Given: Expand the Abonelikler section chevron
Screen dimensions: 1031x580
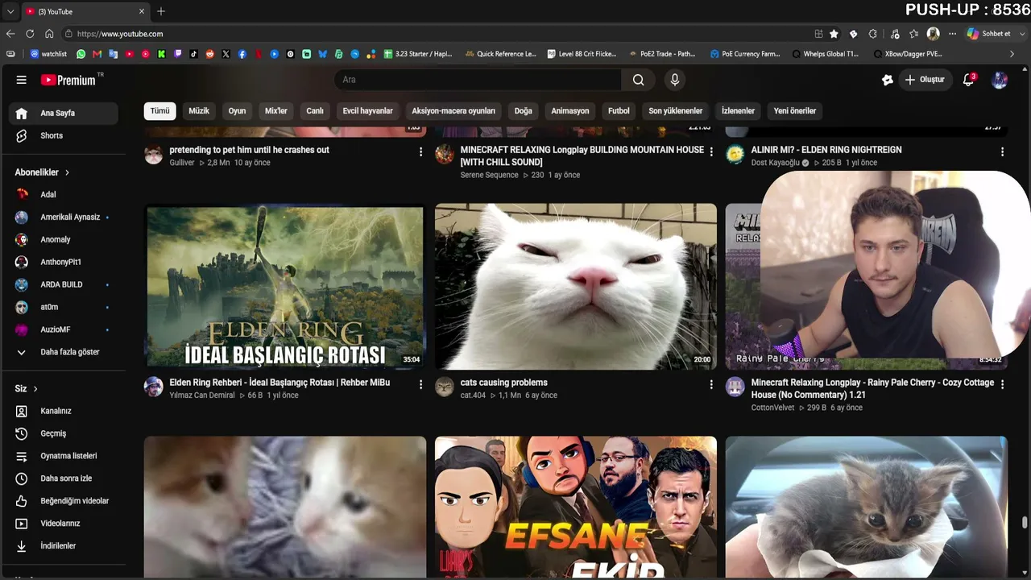Looking at the screenshot, I should [67, 172].
